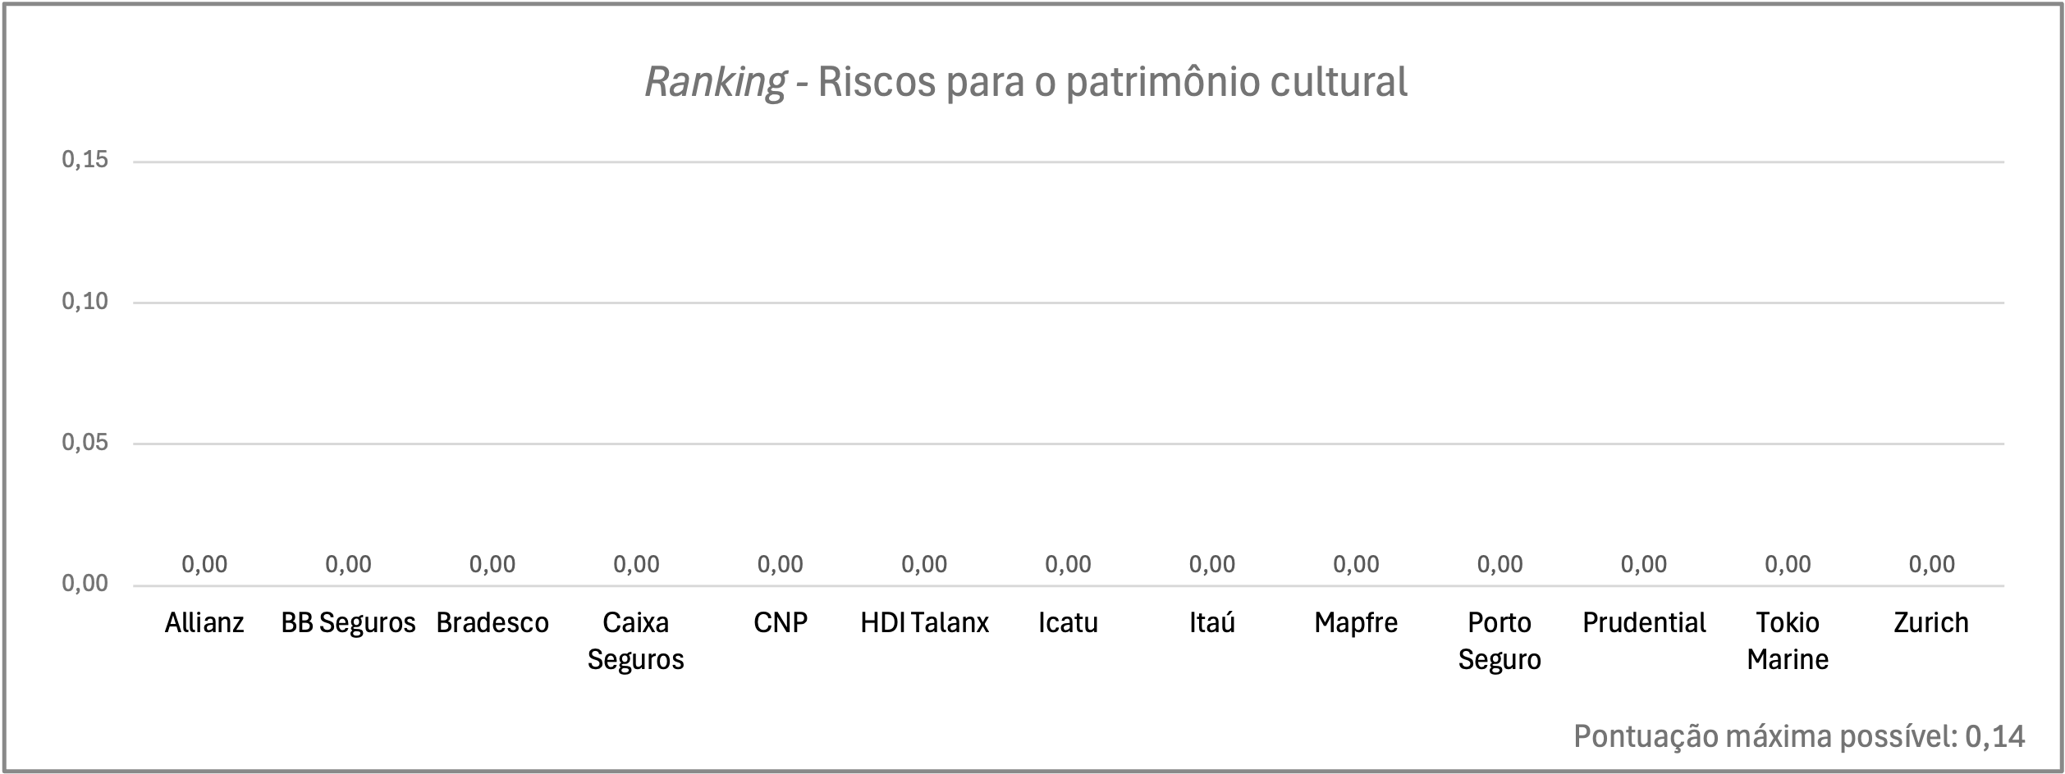The image size is (2065, 774).
Task: Click the 0,10 value axis label
Action: pyautogui.click(x=85, y=302)
